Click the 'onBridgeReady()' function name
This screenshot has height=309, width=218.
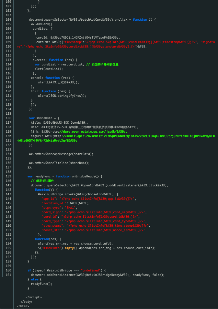85,176
